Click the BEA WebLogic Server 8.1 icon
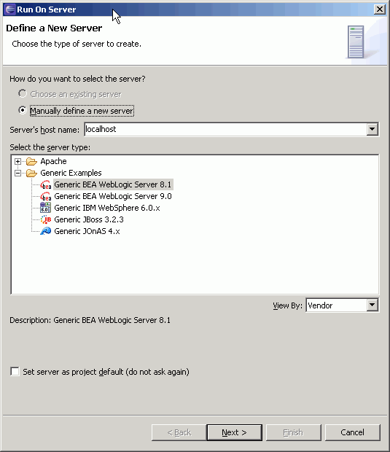The image size is (390, 452). (x=45, y=184)
